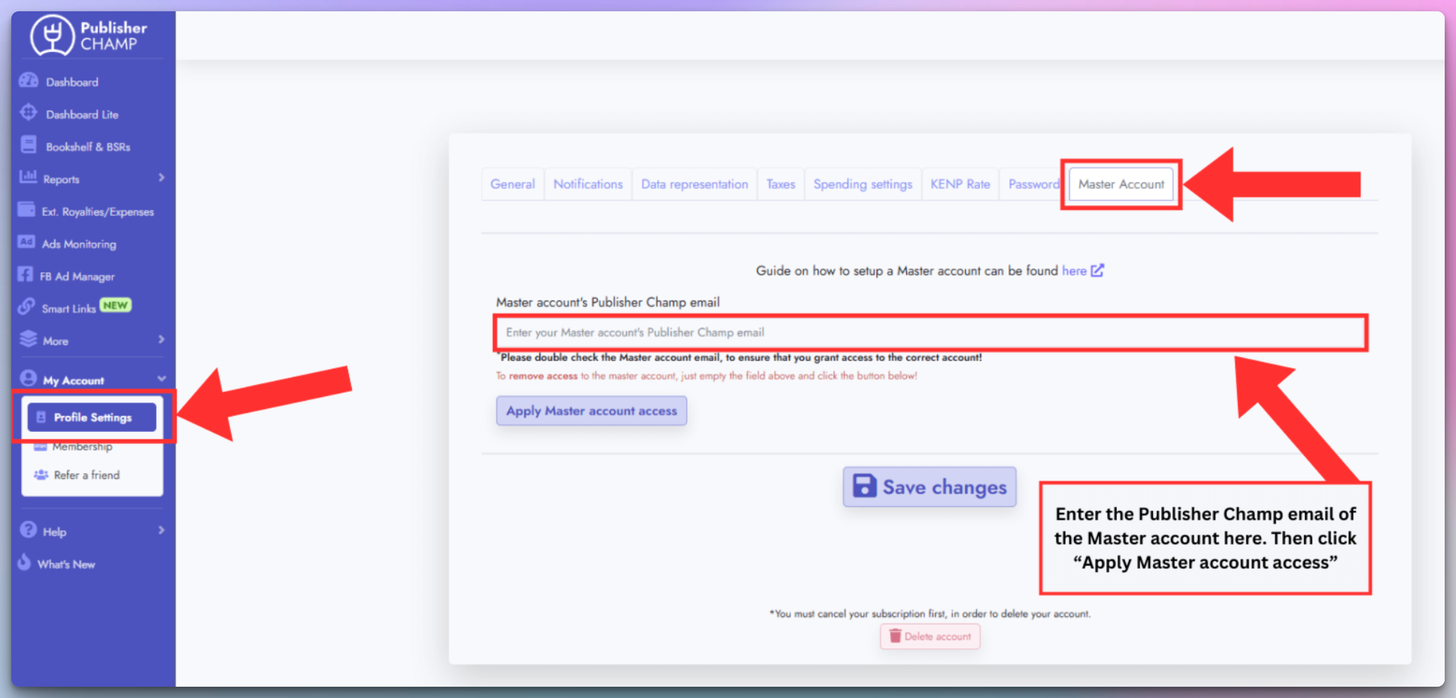Click the Ads Monitoring Ad icon

click(26, 242)
